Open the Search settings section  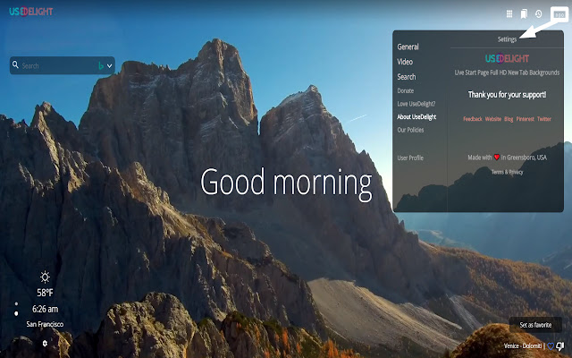pyautogui.click(x=407, y=77)
